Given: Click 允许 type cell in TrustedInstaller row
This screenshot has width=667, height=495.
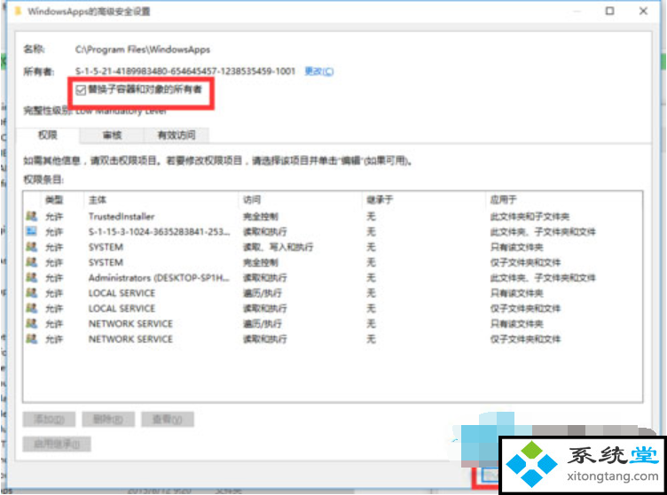Looking at the screenshot, I should point(54,217).
